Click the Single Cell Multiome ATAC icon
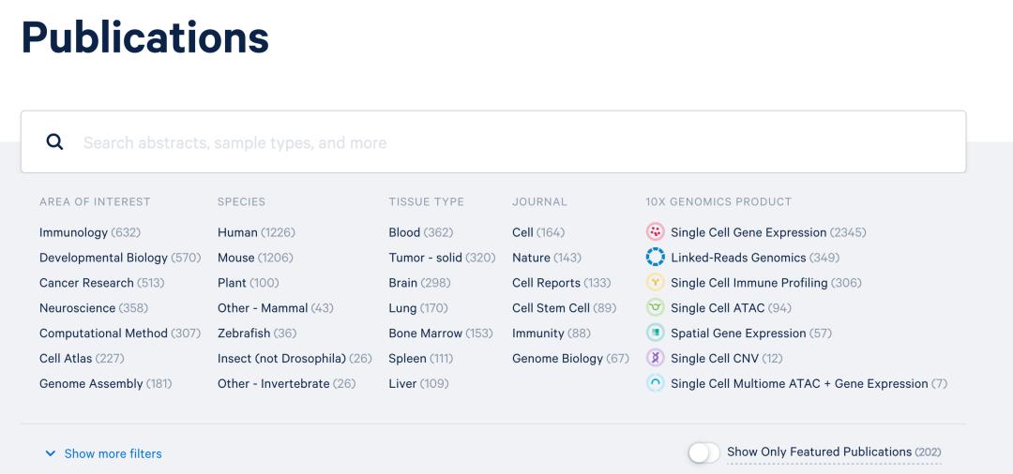The height and width of the screenshot is (474, 1013). pyautogui.click(x=656, y=384)
